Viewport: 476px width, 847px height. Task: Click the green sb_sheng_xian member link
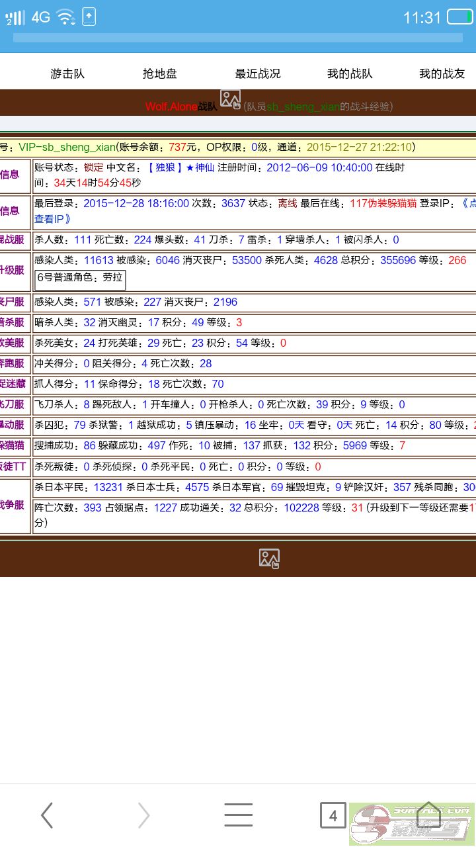tap(303, 107)
